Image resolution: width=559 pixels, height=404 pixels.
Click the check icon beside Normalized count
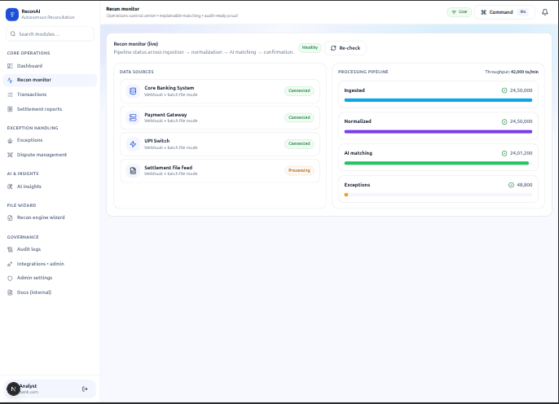[504, 122]
